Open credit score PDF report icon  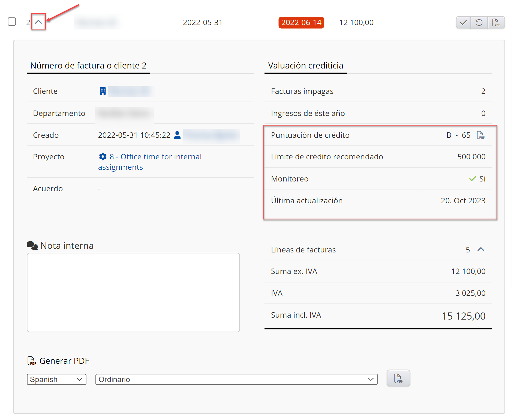point(480,135)
